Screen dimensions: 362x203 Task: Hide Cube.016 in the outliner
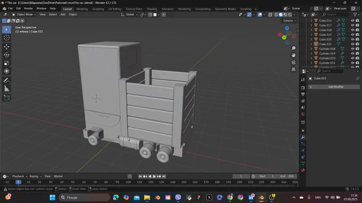coord(352,21)
